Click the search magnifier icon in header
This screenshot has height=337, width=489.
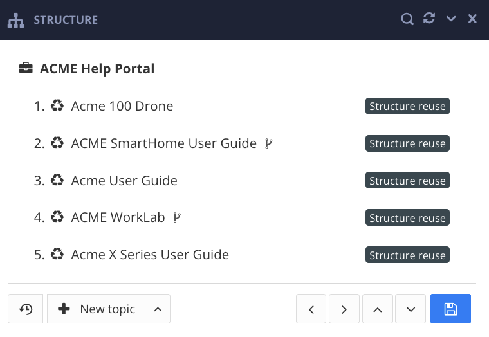point(407,19)
